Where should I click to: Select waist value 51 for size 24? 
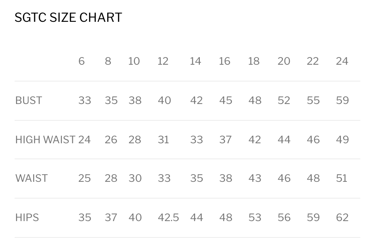click(342, 178)
